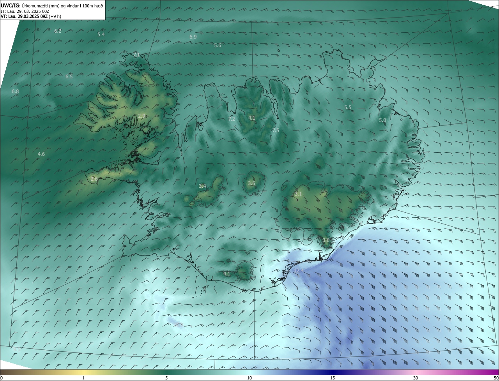
Task: Click the 7.2 value label
Action: click(232, 119)
